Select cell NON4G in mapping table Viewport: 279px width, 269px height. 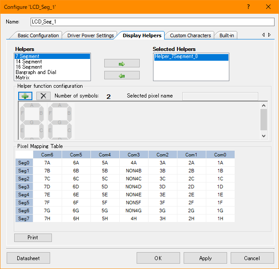click(x=134, y=211)
